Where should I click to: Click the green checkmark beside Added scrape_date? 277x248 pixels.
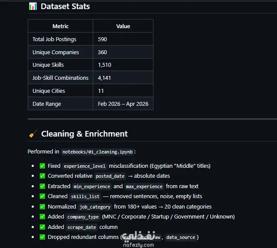point(42,227)
